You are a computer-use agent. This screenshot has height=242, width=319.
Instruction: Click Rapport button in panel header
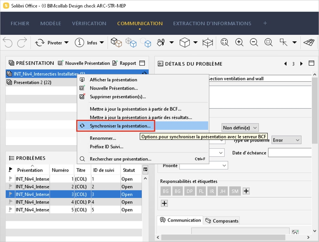coord(124,63)
